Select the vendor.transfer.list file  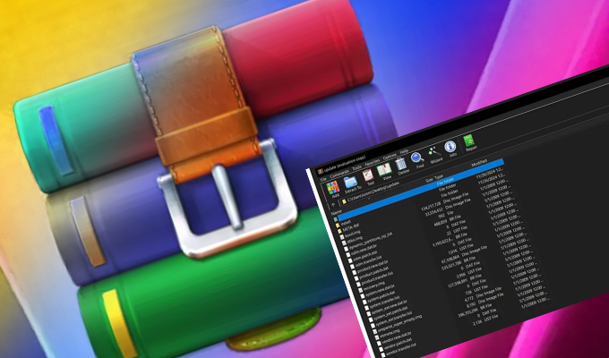[x=400, y=349]
